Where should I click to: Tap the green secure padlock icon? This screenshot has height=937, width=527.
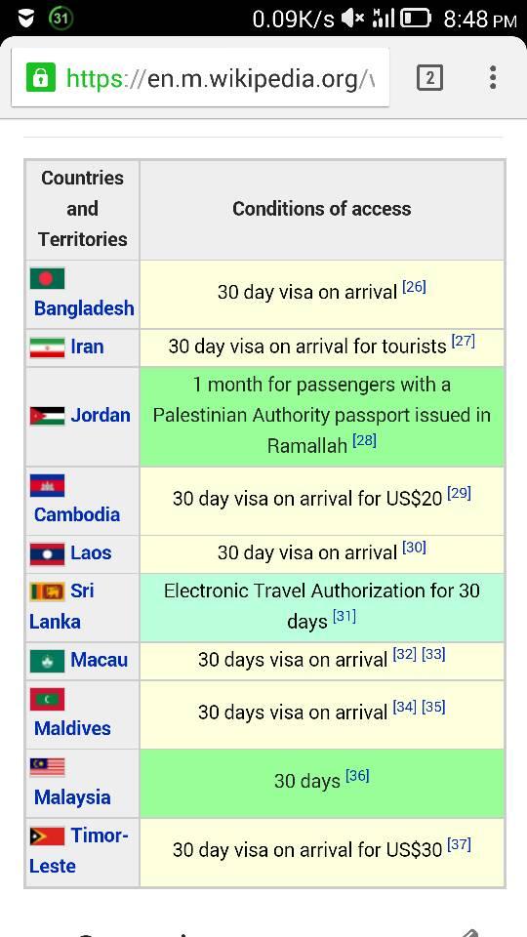(40, 78)
